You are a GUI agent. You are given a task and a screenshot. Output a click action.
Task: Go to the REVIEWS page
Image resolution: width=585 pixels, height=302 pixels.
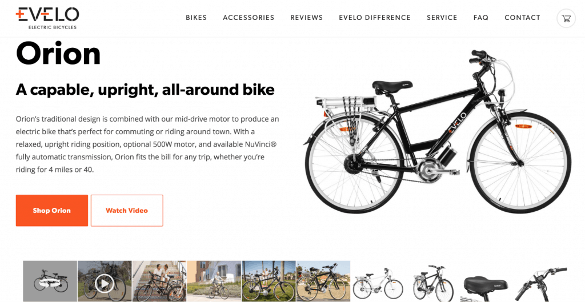307,18
